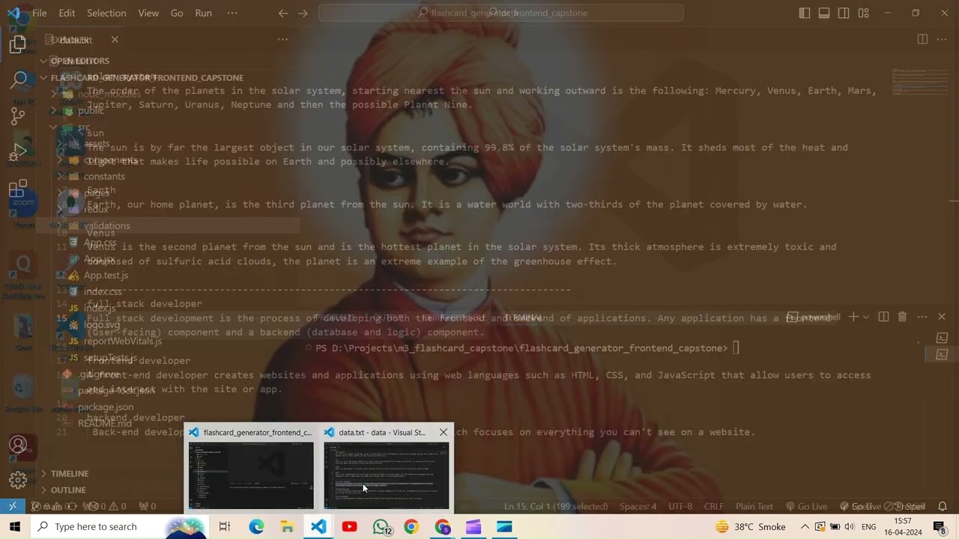Open the Manage gear in activity bar
Viewport: 959px width, 539px height.
point(18,479)
